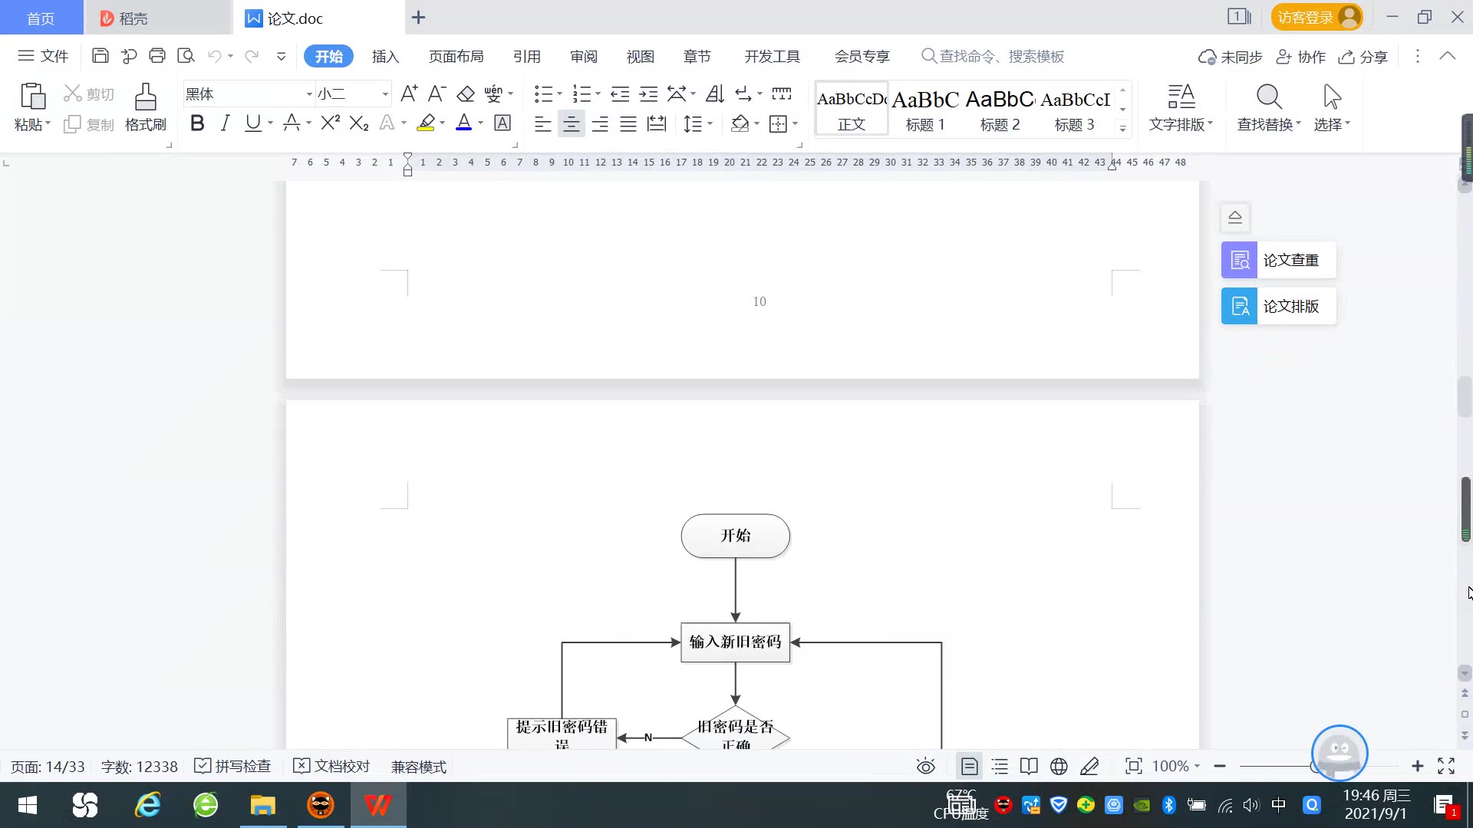Screen dimensions: 1473x828
Task: Click the clear formatting eraser icon
Action: [x=466, y=94]
